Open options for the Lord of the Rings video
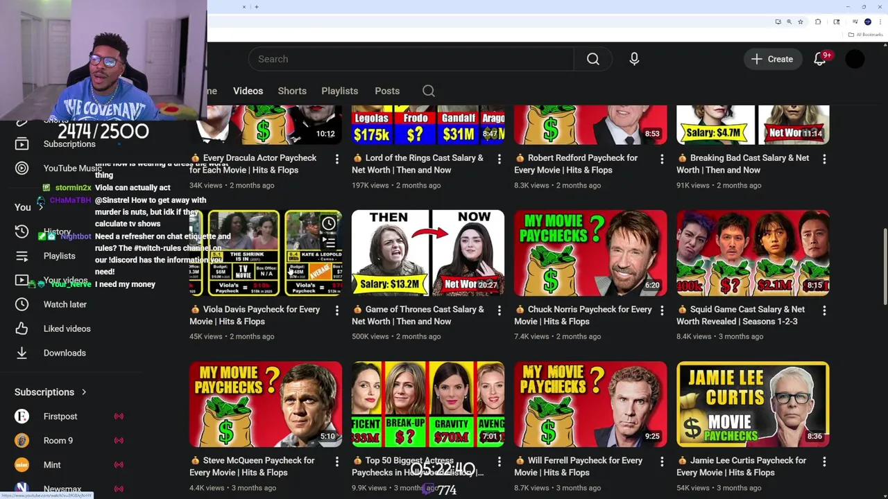The width and height of the screenshot is (888, 499). tap(499, 159)
